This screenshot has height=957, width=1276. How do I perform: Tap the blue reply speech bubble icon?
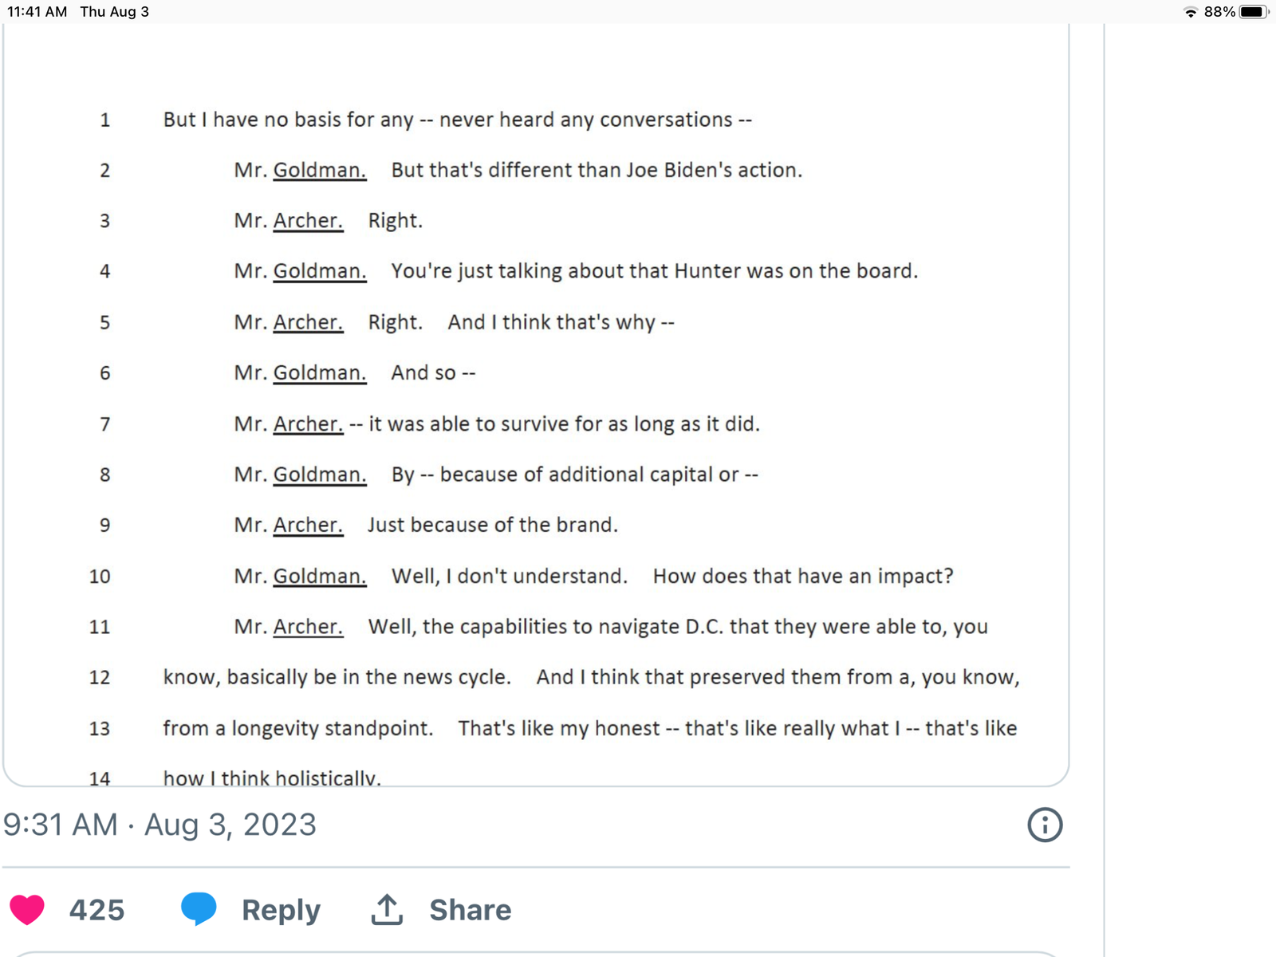coord(199,909)
